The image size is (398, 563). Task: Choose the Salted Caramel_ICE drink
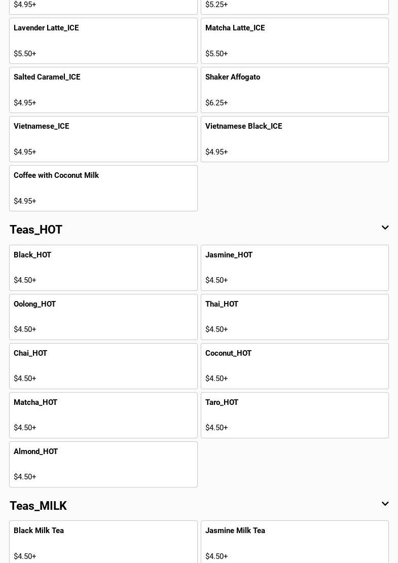103,90
